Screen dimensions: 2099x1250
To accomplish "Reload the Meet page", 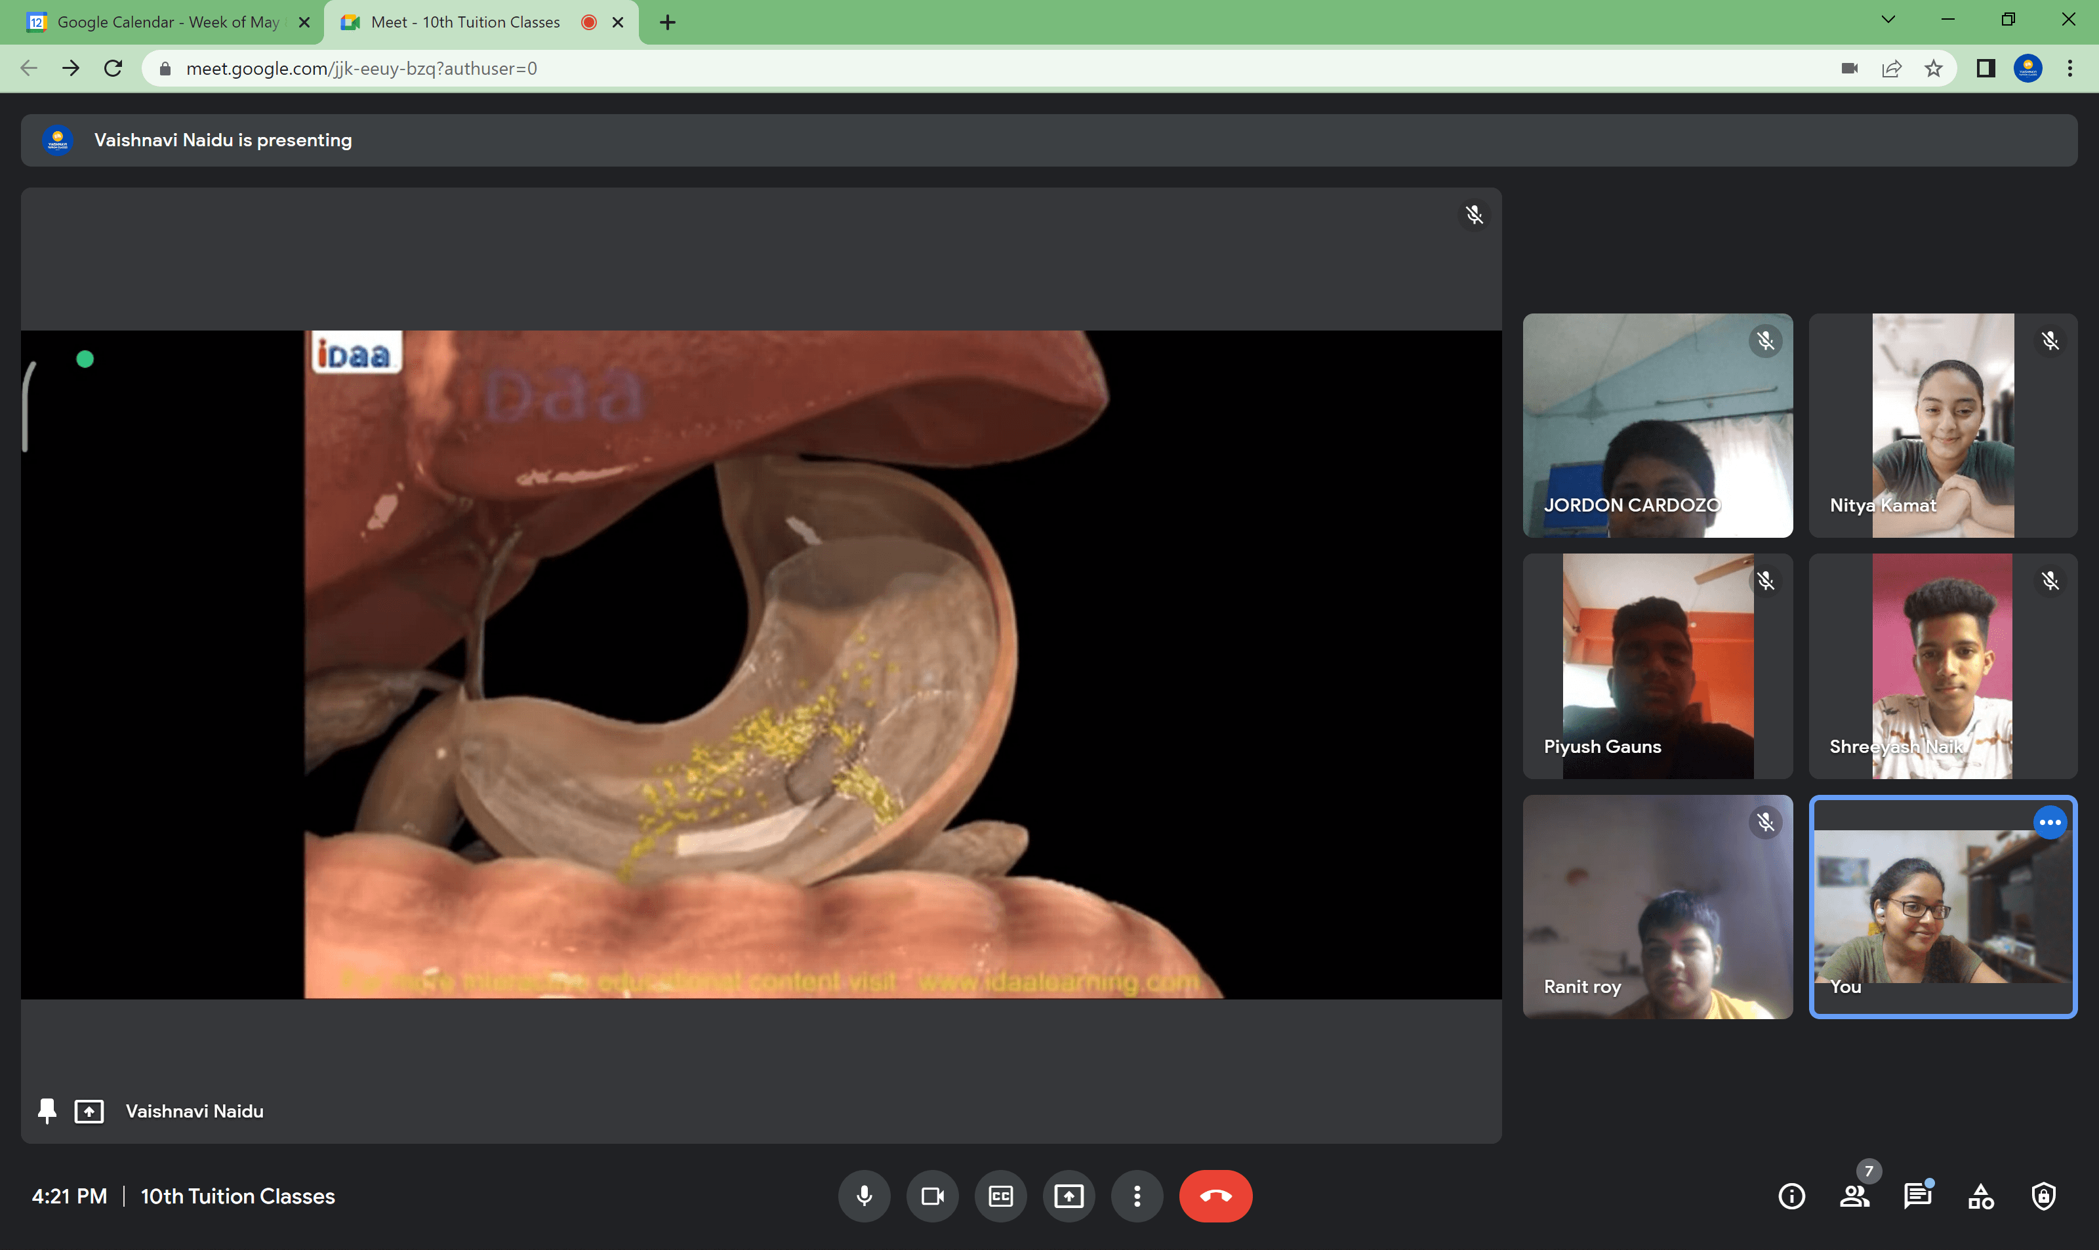I will click(113, 68).
